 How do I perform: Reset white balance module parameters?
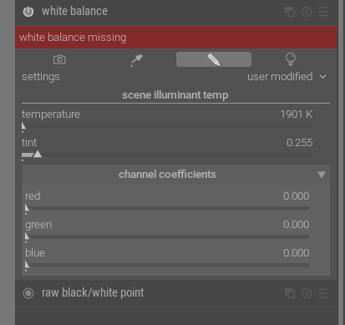click(x=307, y=12)
